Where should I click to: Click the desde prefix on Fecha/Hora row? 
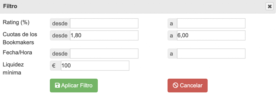60,54
